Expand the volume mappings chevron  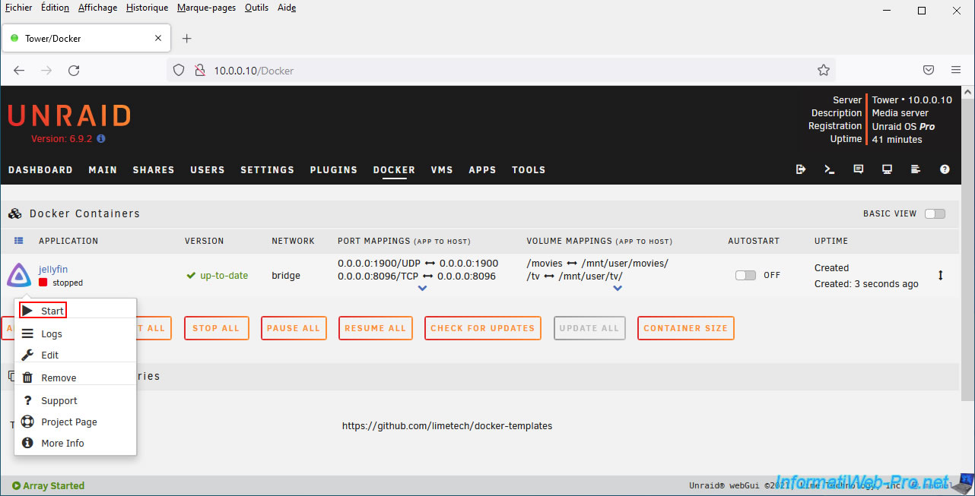[618, 289]
